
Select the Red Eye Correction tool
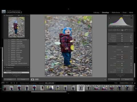click(118, 30)
